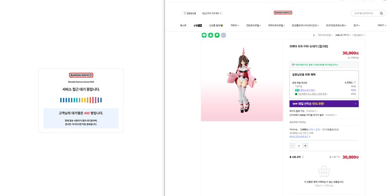Click the purple daily 15% coupon banner
Screen dimensions: 387x196
coord(324,104)
